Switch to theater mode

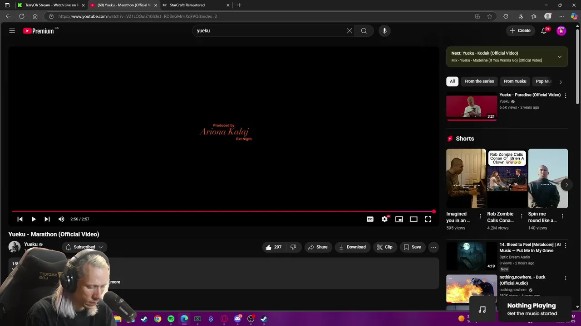pos(414,219)
